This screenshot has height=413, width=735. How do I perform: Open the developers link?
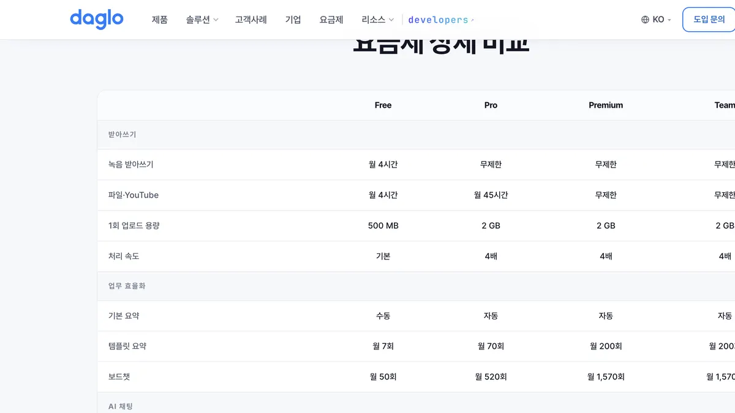441,20
